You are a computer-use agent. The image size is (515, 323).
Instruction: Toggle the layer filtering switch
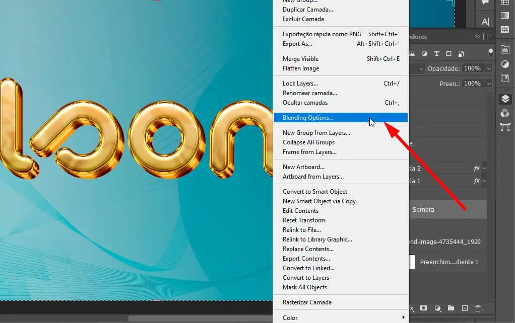(x=490, y=51)
